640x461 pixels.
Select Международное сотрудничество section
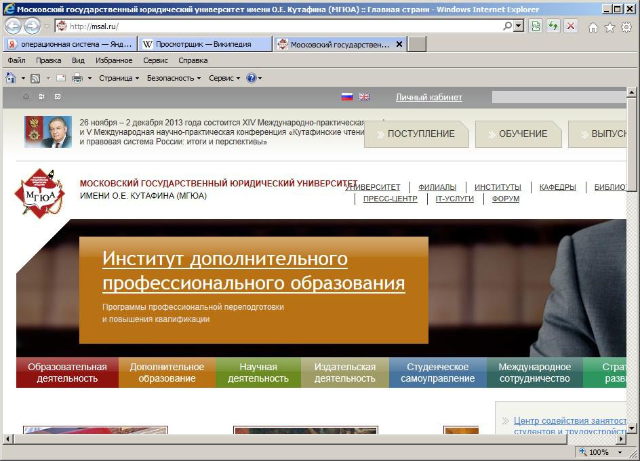click(x=535, y=372)
